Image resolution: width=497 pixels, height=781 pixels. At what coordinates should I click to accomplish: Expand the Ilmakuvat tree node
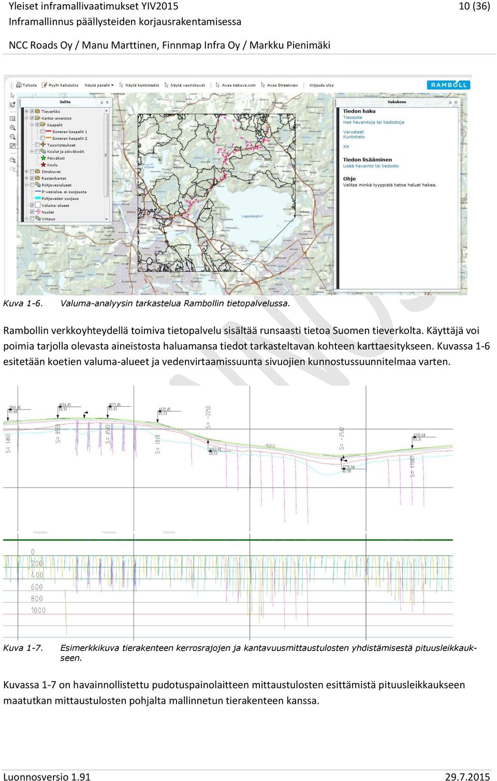click(x=26, y=172)
